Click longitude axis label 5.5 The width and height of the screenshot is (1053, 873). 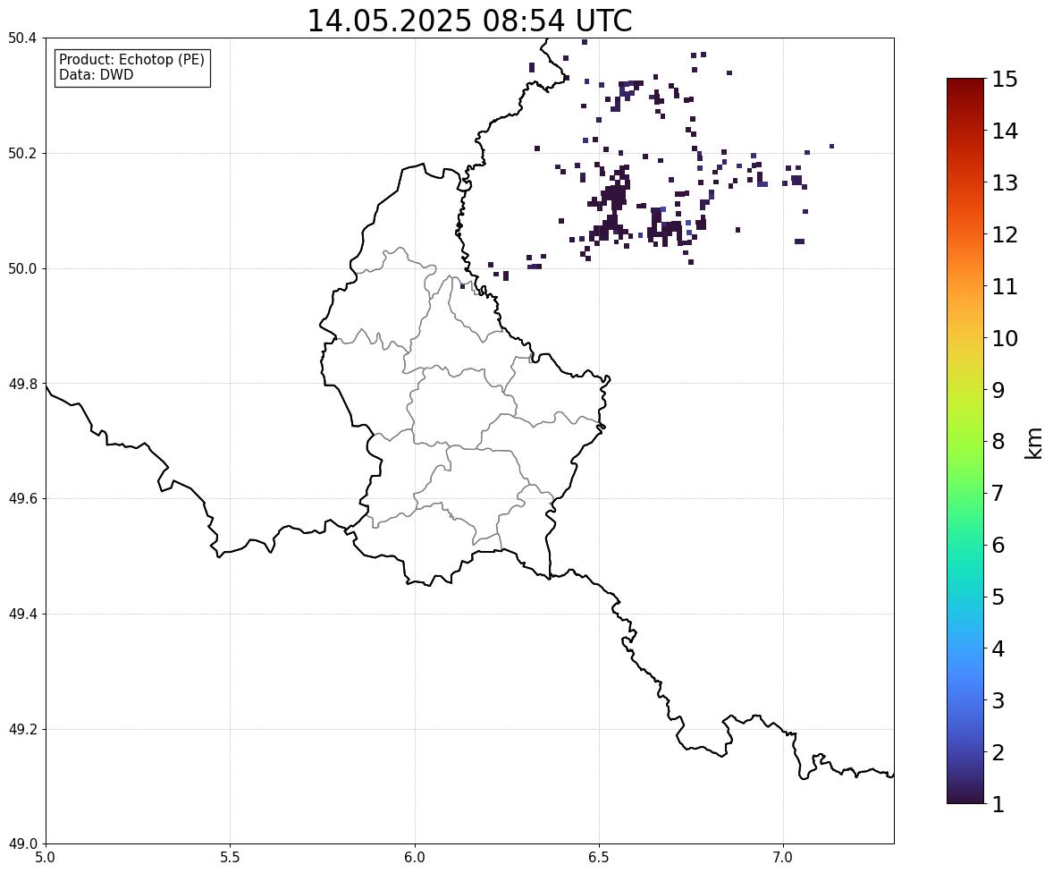[230, 858]
